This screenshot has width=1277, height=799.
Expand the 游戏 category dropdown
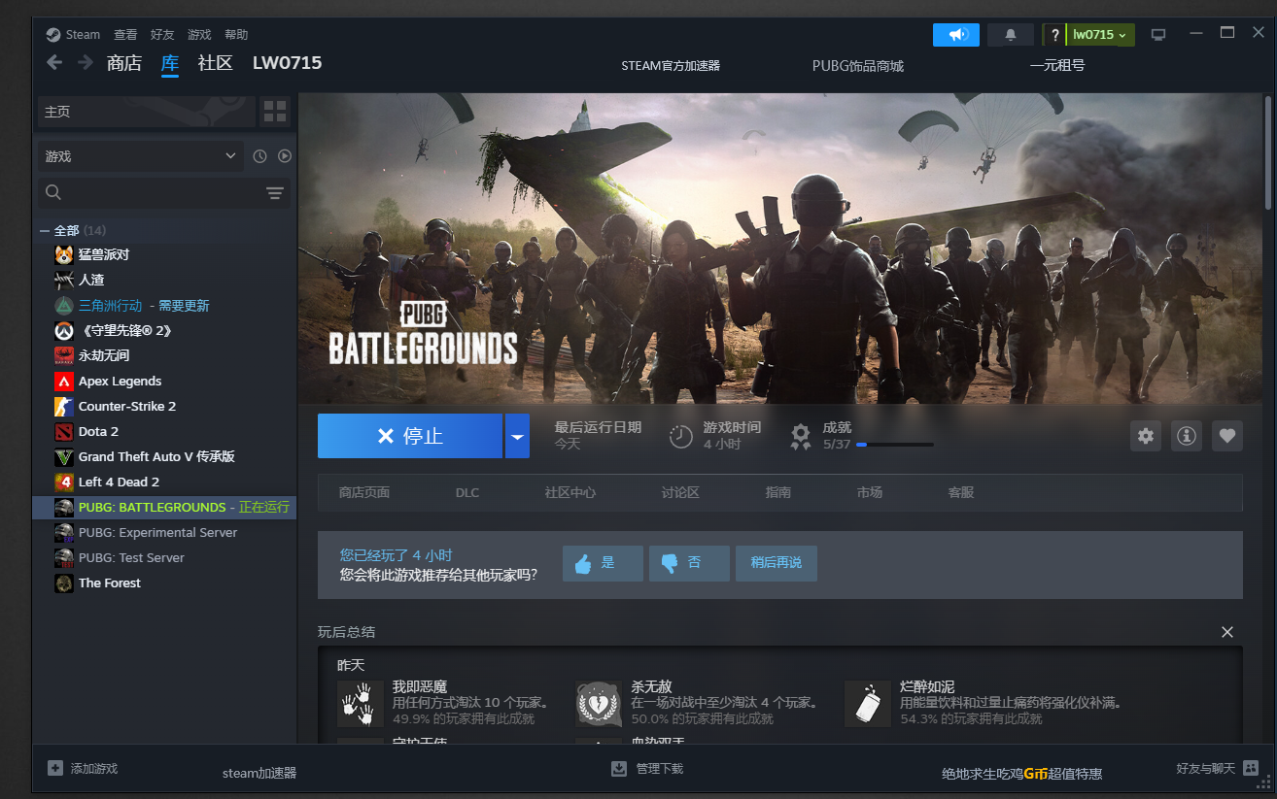point(230,156)
